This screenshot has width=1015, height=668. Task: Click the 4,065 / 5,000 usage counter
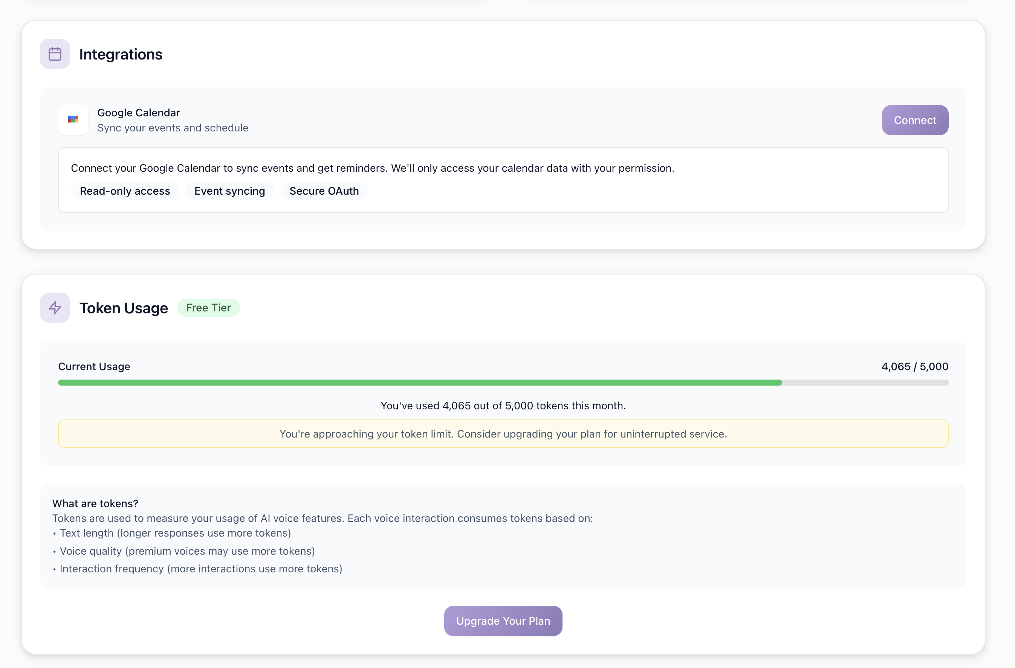point(914,367)
